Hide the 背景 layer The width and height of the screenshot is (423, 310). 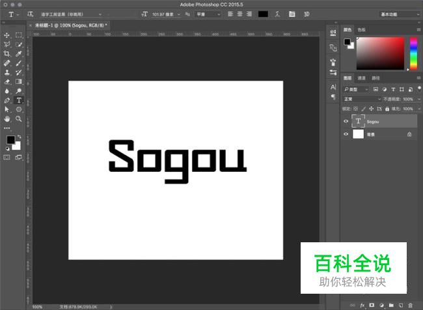point(346,134)
